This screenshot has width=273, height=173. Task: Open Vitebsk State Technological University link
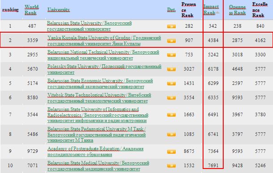(99, 98)
